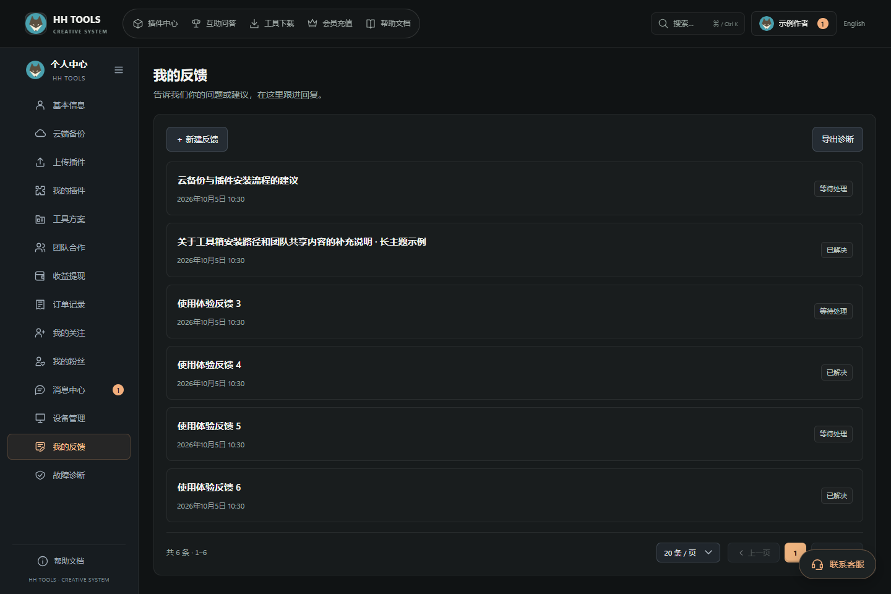Viewport: 891px width, 594px height.
Task: Click the 故障诊断 shield icon
Action: coord(40,475)
